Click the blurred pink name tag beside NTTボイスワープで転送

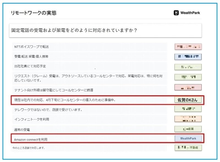click(188, 47)
